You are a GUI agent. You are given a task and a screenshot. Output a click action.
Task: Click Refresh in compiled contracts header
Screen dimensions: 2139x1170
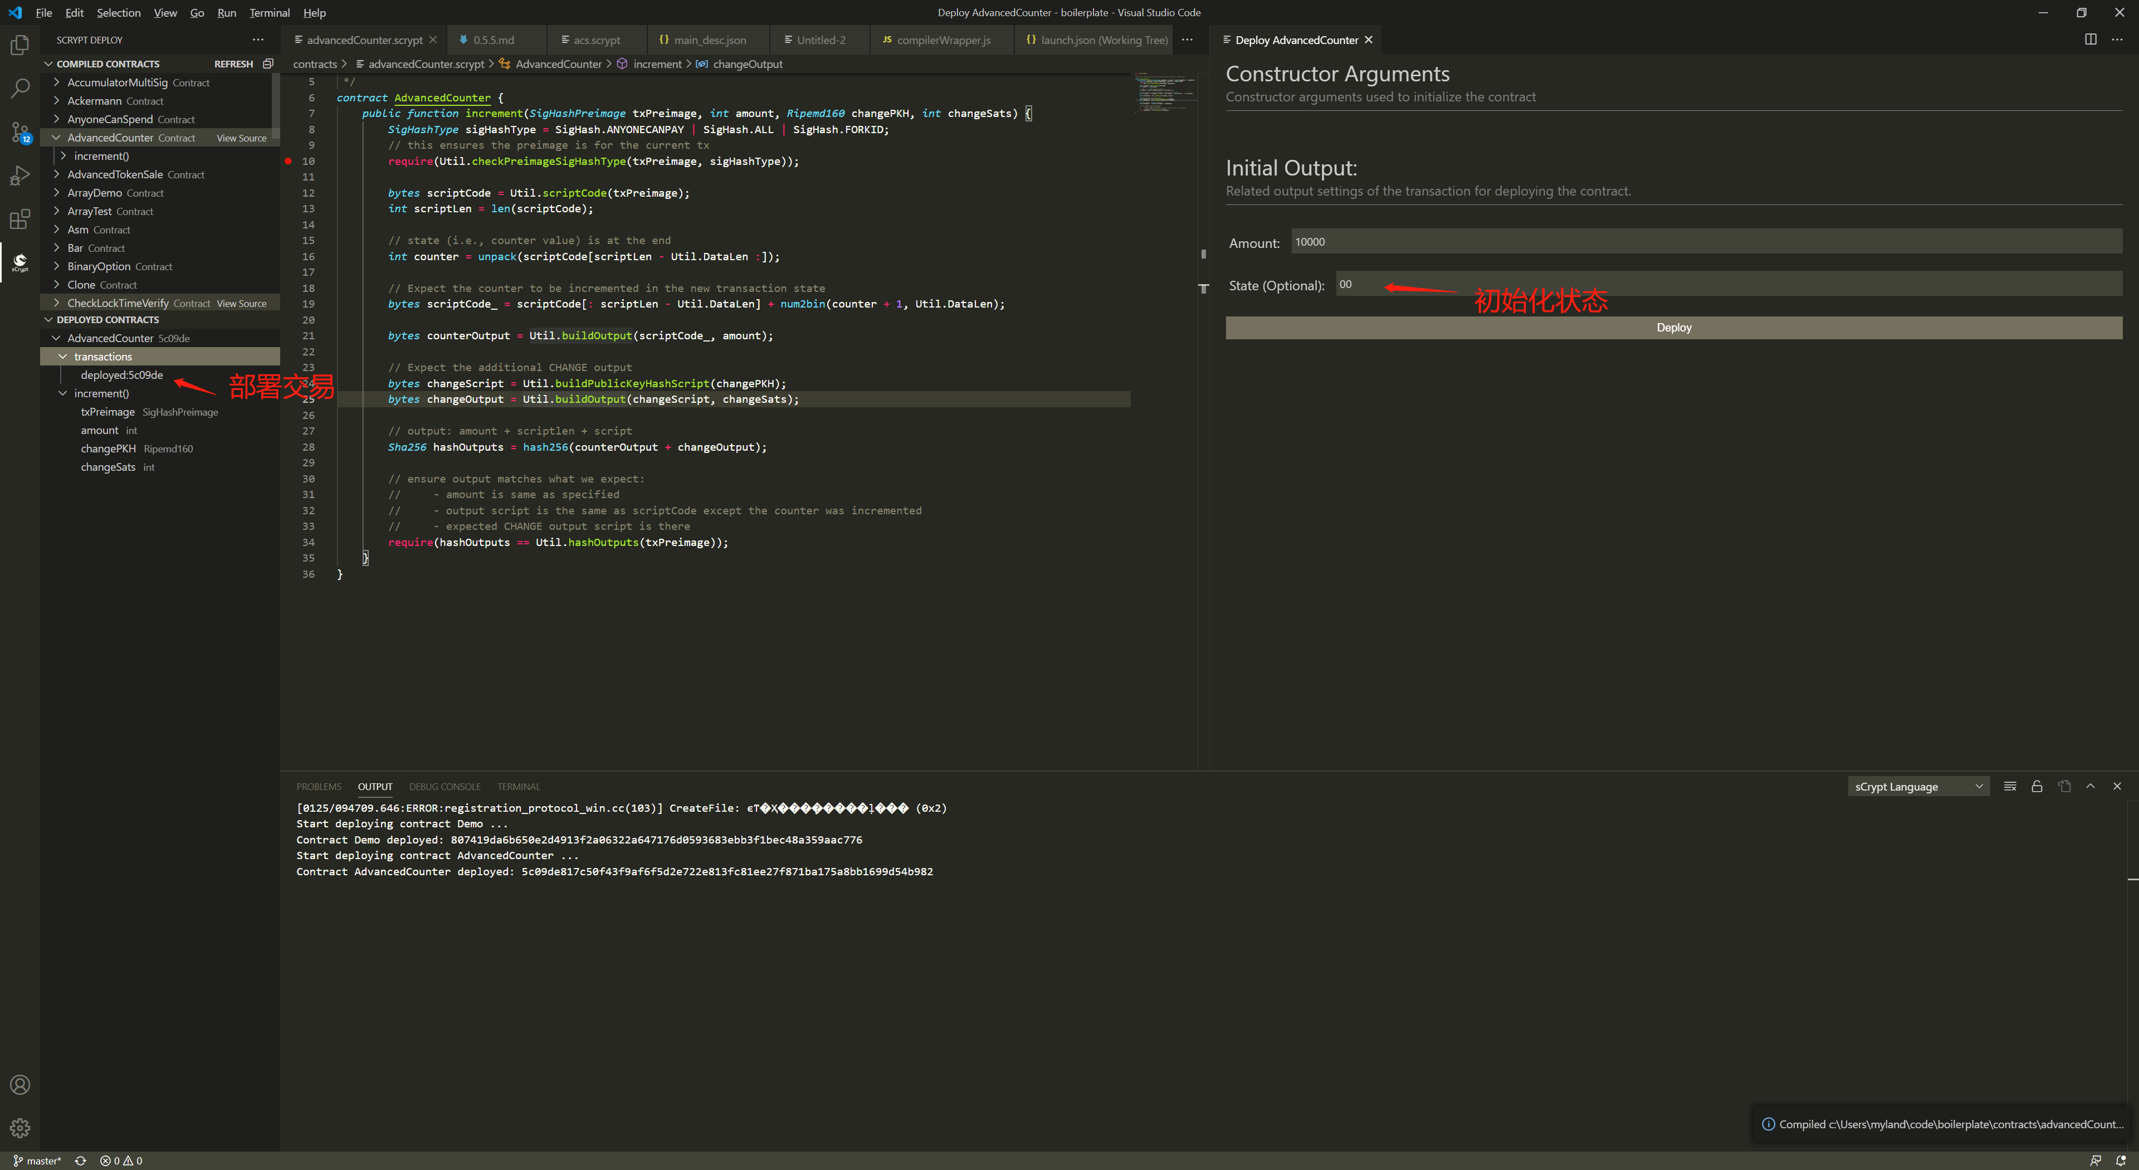point(233,64)
